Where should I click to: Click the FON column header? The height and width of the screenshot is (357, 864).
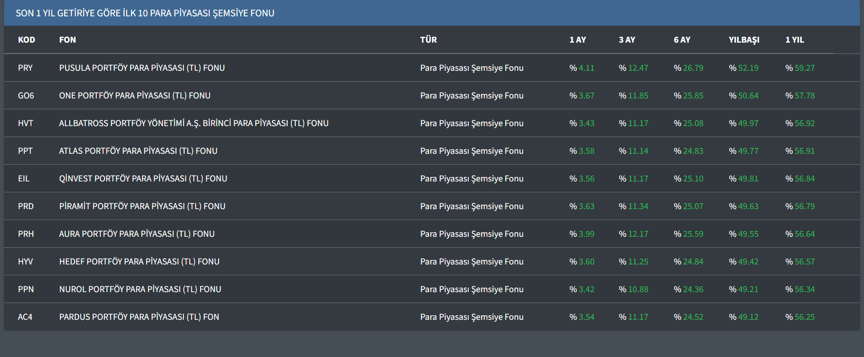click(x=67, y=40)
